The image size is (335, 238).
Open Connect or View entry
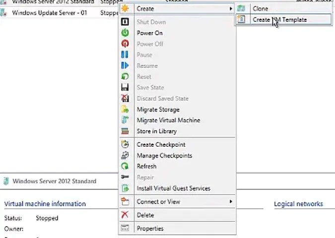[x=177, y=201]
